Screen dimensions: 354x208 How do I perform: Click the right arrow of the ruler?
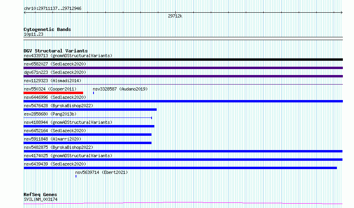click(x=341, y=13)
